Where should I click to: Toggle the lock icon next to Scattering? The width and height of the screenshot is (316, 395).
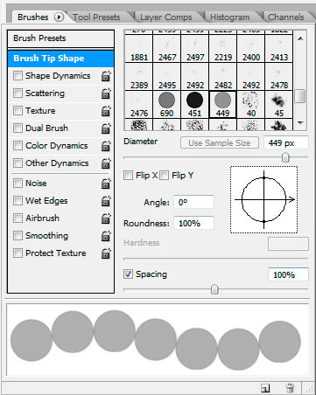[x=106, y=94]
